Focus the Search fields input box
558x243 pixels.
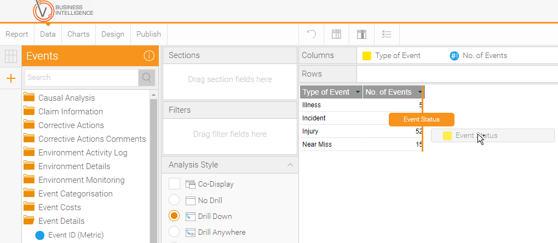tap(82, 78)
